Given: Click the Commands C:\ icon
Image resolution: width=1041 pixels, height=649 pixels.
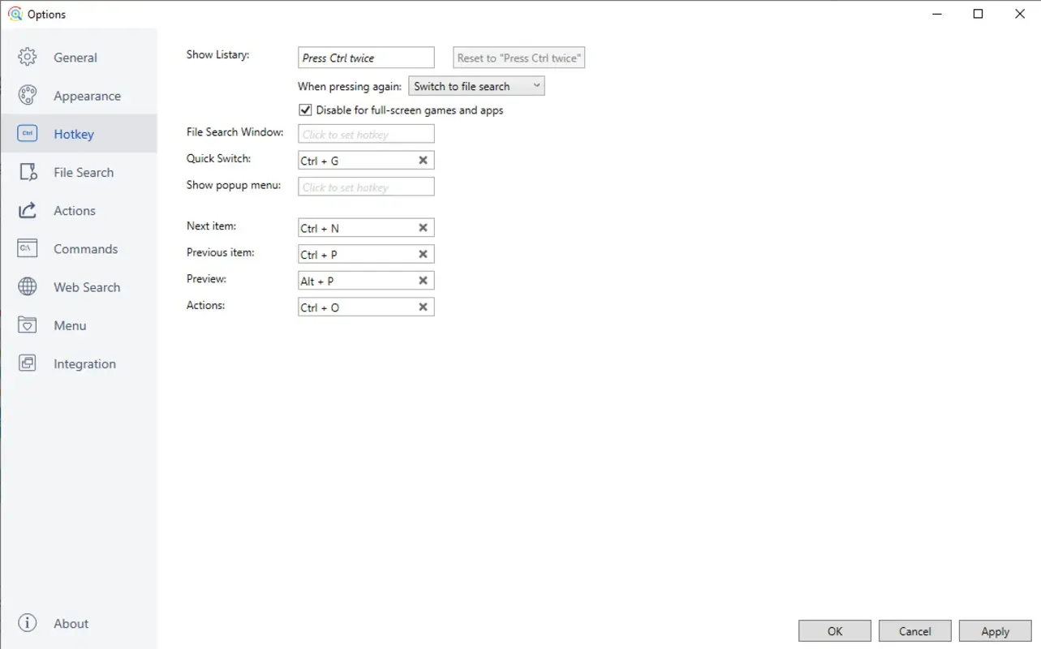Looking at the screenshot, I should (27, 248).
